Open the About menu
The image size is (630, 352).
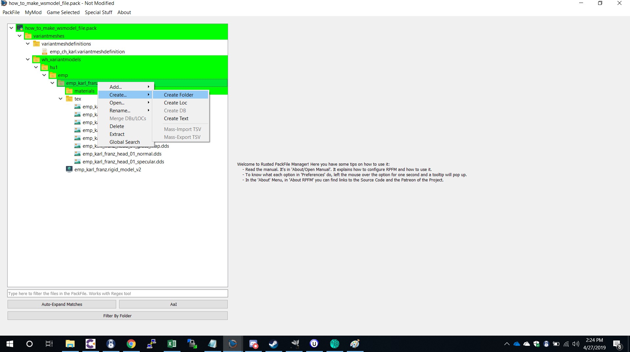[x=124, y=12]
